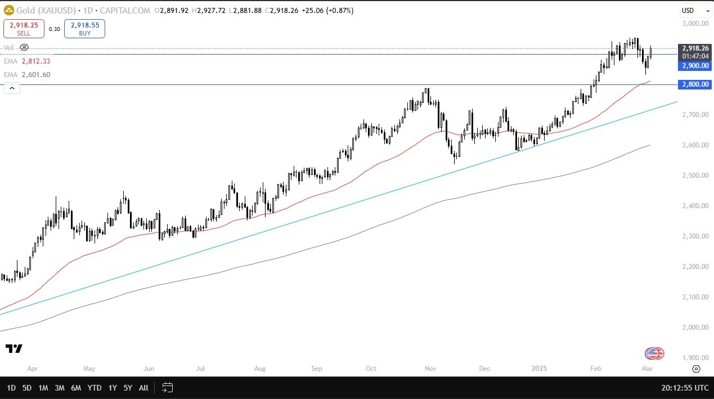Click the Gold (XAUUSD) symbol title
This screenshot has width=714, height=399.
[x=43, y=11]
